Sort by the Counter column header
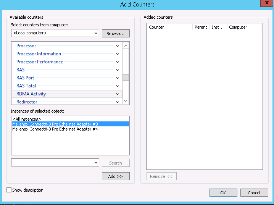Screen dimensions: 274x205 click(170, 27)
